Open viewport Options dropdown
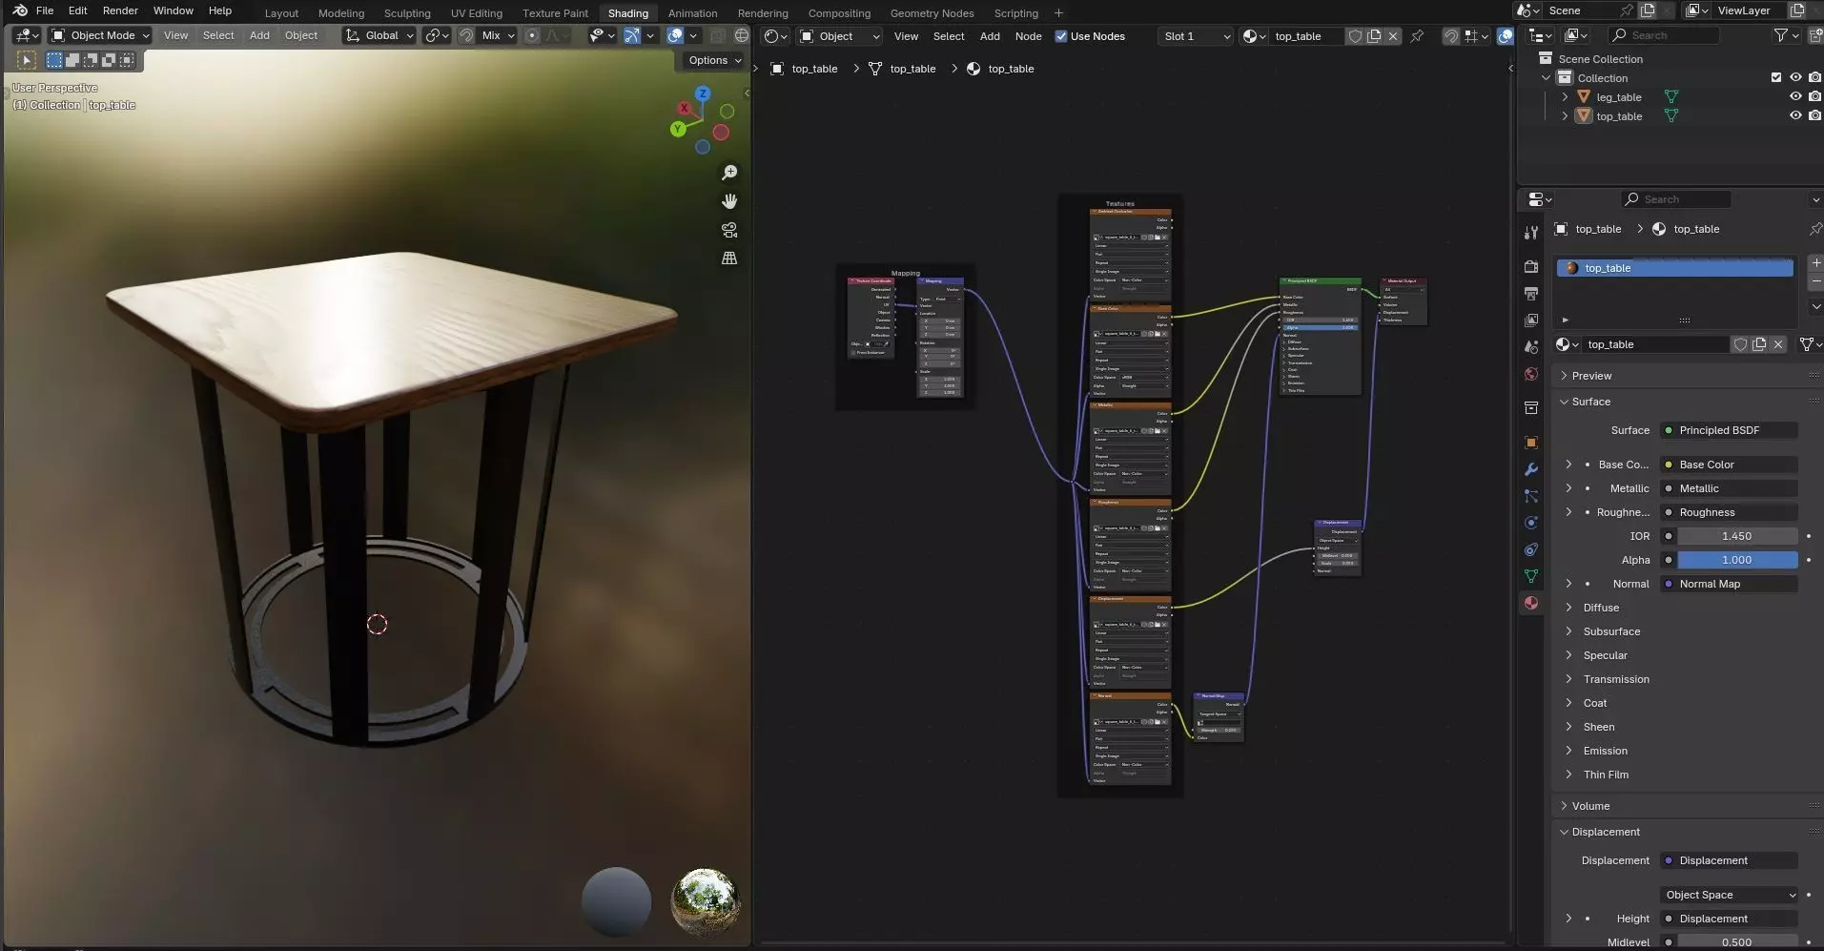The height and width of the screenshot is (951, 1824). (x=715, y=60)
